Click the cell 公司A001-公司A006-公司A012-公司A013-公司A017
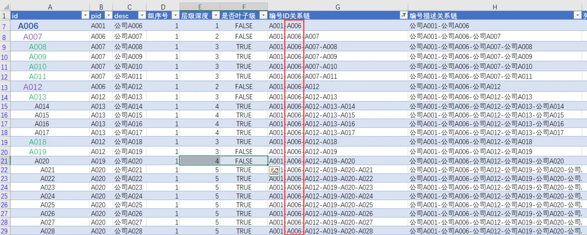Viewport: 587px width, 235px height. click(x=495, y=133)
